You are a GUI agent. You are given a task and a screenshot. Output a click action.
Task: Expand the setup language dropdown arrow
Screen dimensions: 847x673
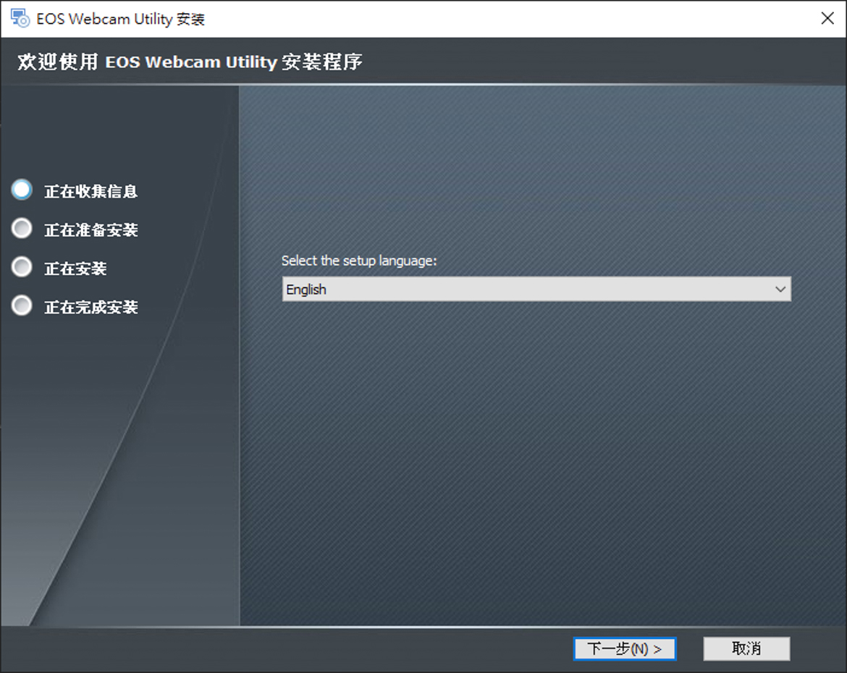tap(780, 289)
